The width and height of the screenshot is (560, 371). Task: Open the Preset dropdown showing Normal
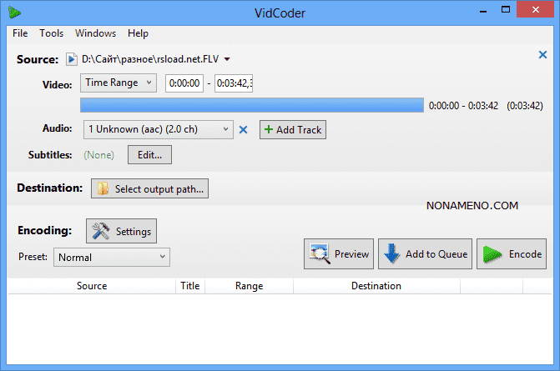tap(111, 258)
